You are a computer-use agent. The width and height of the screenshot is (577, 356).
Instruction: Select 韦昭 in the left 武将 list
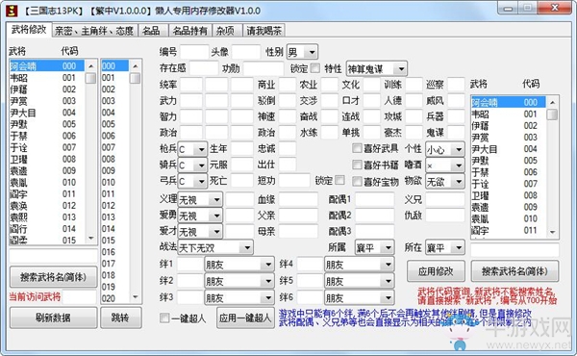point(47,78)
